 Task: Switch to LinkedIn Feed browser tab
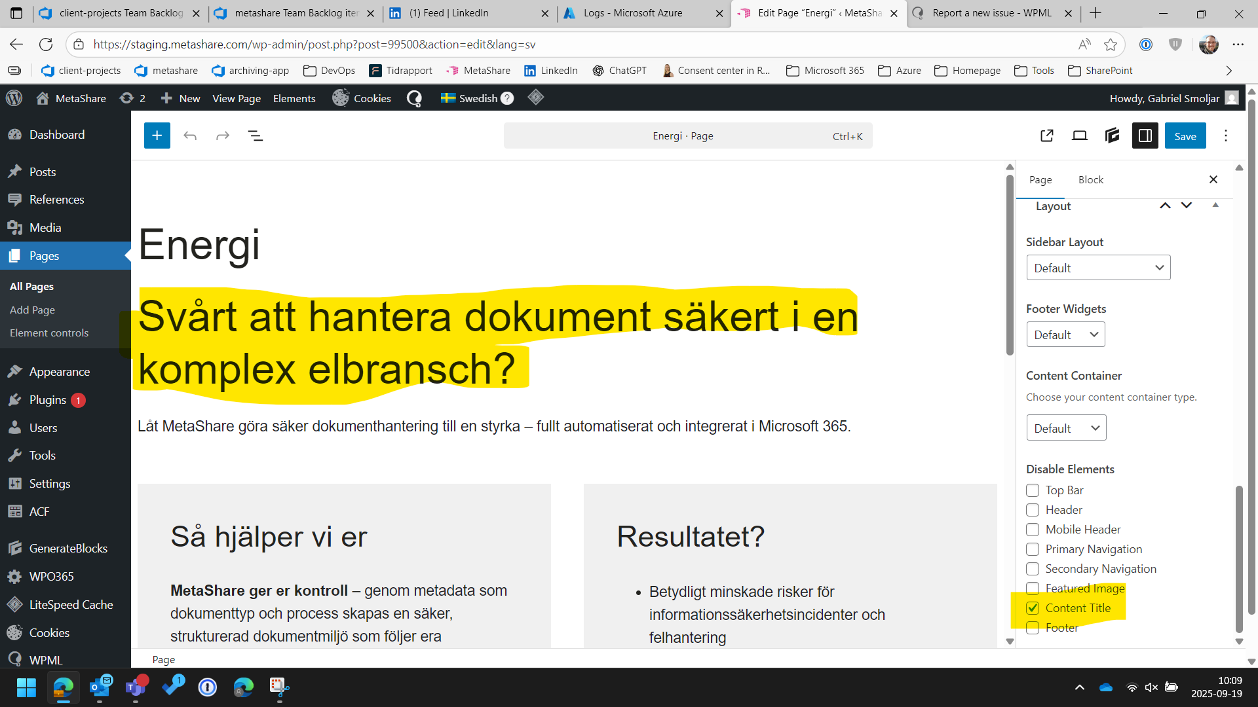click(469, 13)
